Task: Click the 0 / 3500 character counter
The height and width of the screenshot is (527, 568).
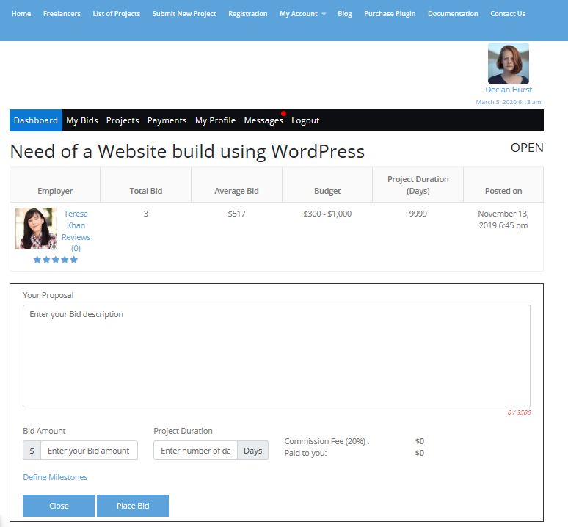Action: 519,412
